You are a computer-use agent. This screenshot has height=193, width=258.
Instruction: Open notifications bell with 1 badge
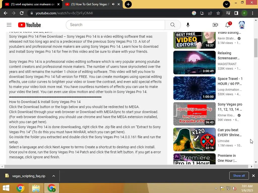coord(228,25)
